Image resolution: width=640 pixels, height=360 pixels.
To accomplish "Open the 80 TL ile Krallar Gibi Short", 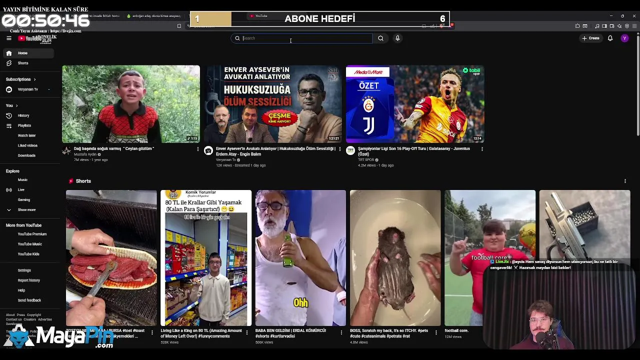I will tap(206, 258).
